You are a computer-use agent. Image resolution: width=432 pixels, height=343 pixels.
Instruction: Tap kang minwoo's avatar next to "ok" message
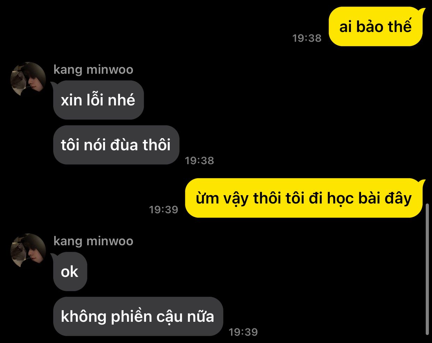[x=29, y=251]
